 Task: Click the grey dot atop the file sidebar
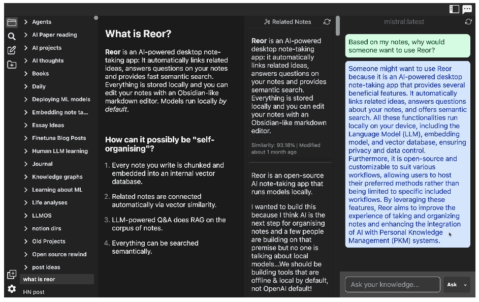[96, 18]
